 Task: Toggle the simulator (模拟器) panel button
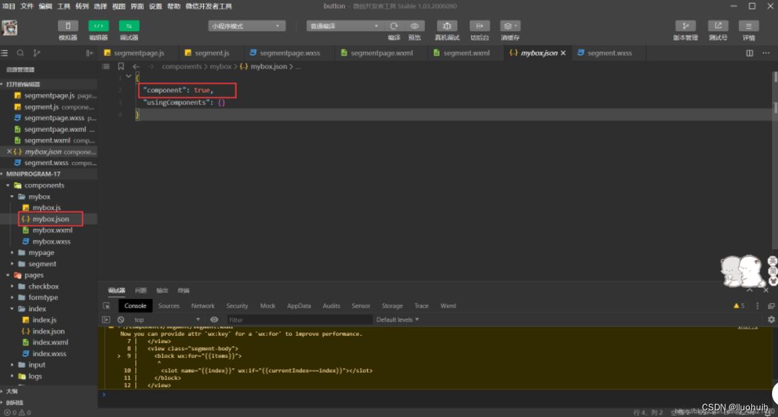67,26
